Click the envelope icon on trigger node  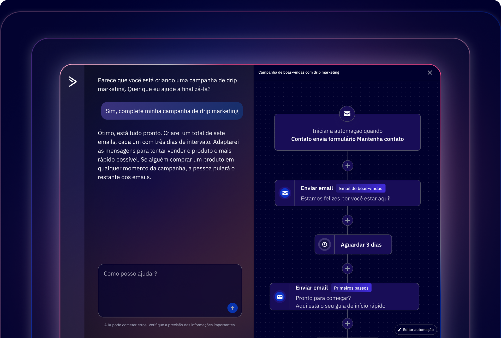(x=347, y=114)
